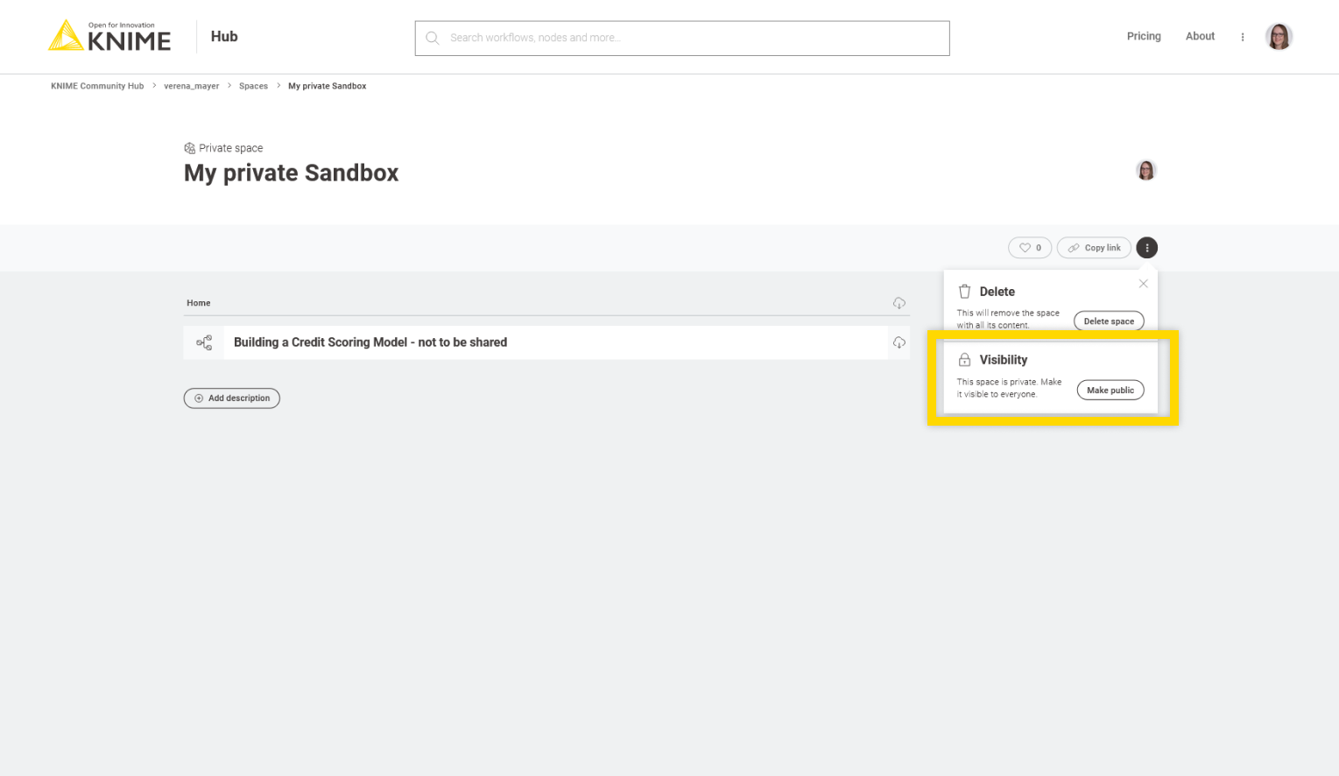This screenshot has width=1339, height=776.
Task: Close the space options popup
Action: coord(1143,284)
